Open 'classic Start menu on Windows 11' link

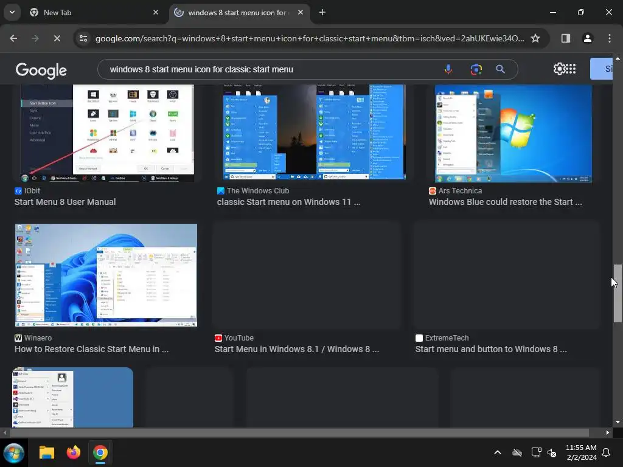pyautogui.click(x=289, y=202)
